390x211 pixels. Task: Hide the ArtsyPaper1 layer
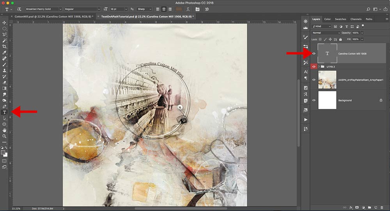tap(314, 80)
